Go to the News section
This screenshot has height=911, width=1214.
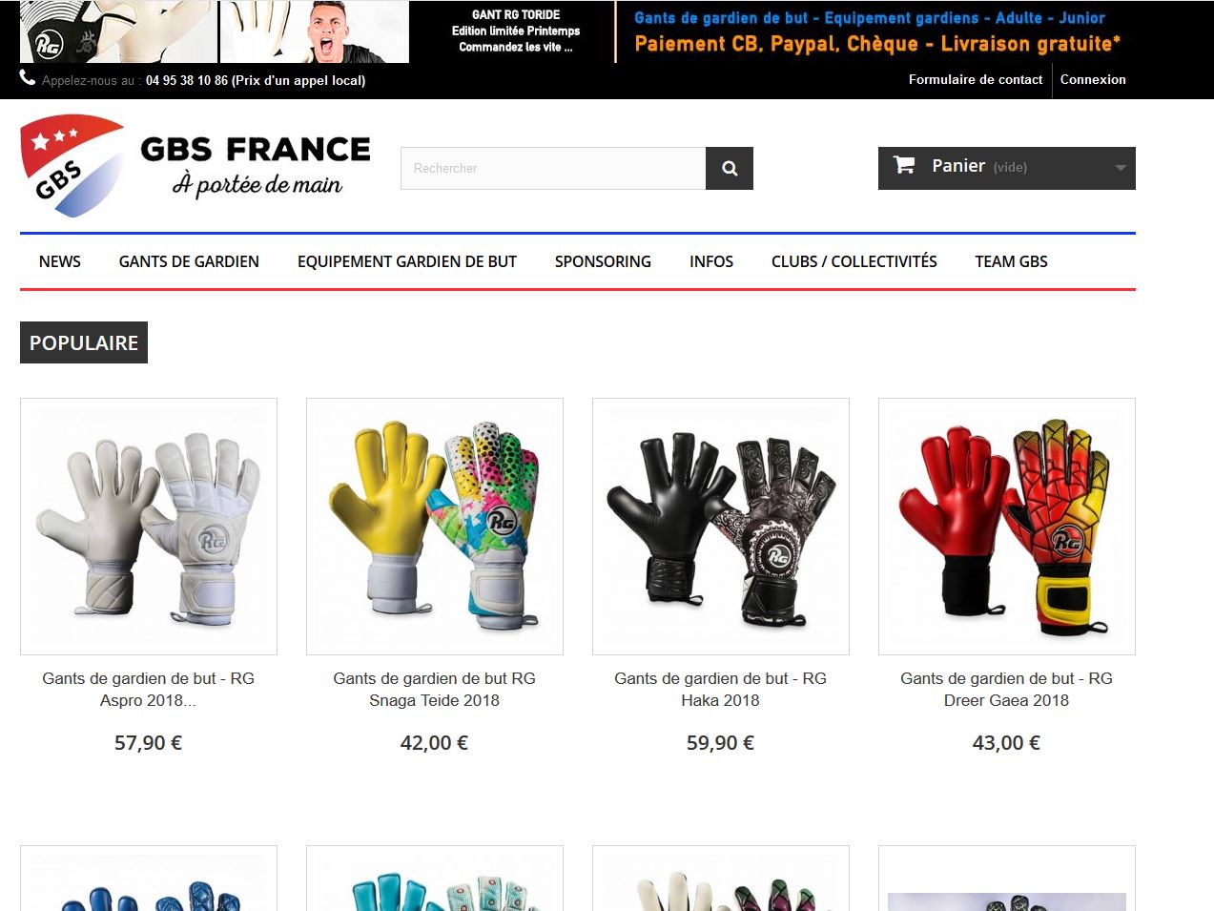coord(60,261)
